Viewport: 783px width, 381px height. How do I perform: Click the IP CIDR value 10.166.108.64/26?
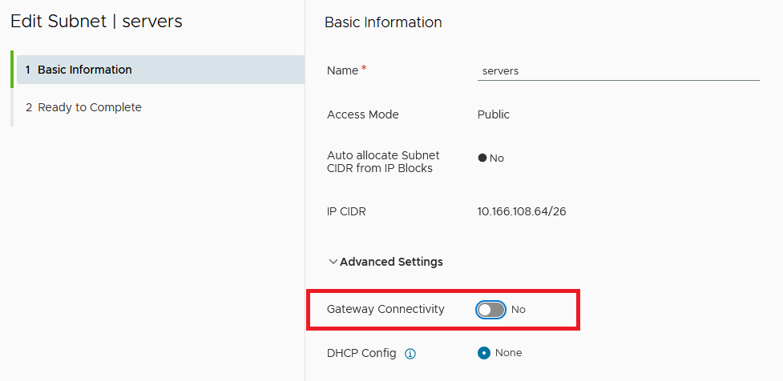[522, 211]
